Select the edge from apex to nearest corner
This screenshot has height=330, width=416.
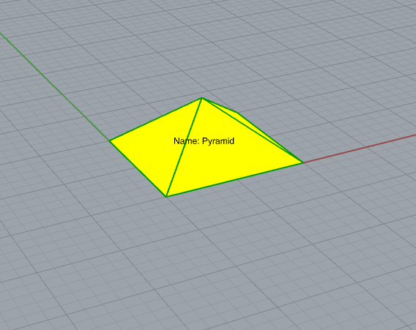tap(184, 147)
